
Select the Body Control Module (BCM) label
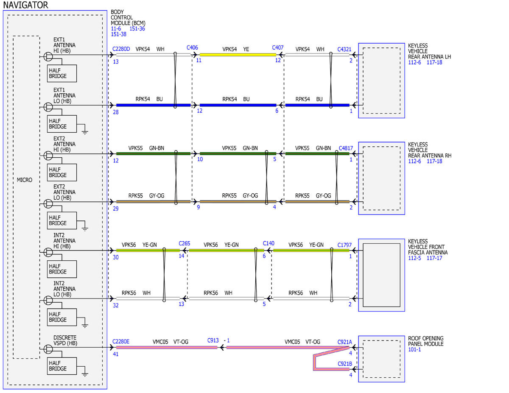(128, 17)
